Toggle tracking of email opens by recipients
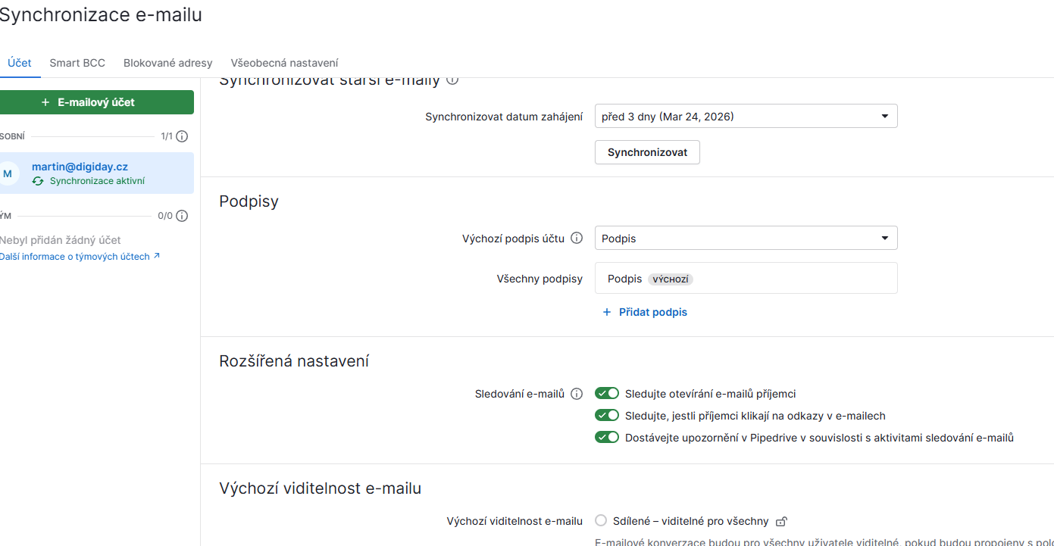Viewport: 1054px width, 546px height. pyautogui.click(x=607, y=394)
